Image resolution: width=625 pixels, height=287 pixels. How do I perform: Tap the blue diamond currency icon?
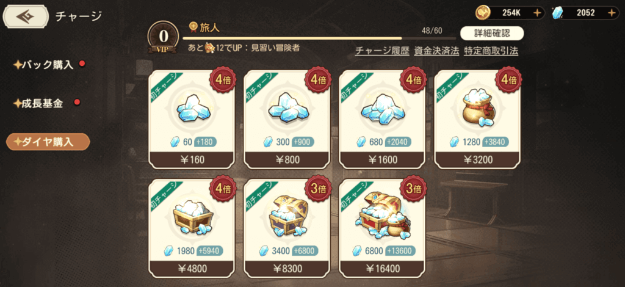pos(558,13)
